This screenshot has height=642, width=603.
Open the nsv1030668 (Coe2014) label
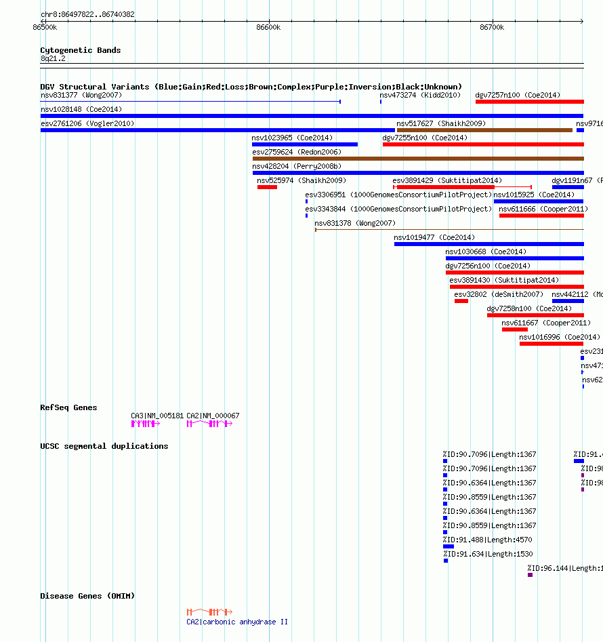pyautogui.click(x=486, y=252)
